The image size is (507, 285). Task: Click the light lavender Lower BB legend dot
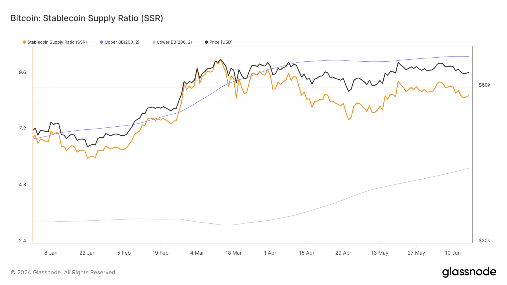tap(154, 42)
